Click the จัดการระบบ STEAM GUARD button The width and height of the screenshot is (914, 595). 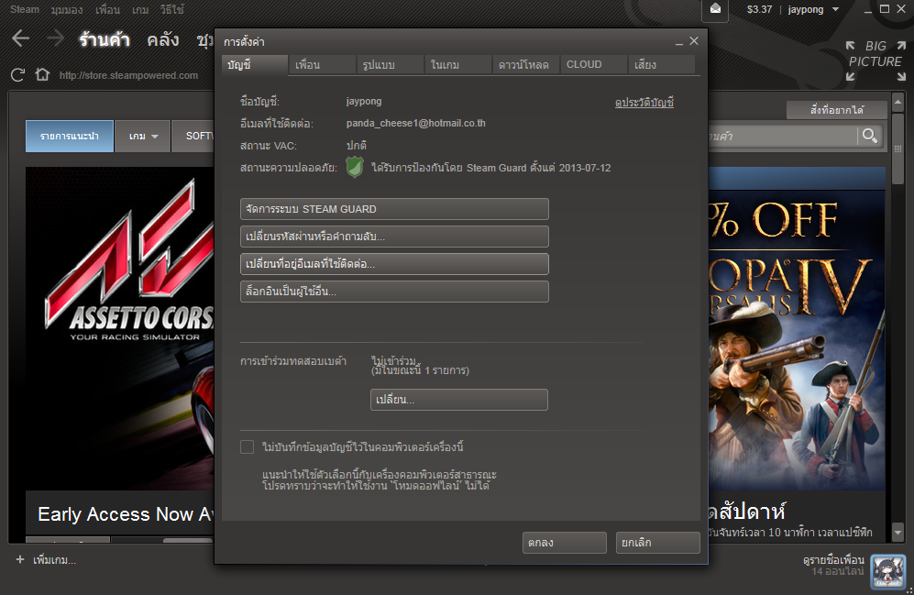coord(394,209)
